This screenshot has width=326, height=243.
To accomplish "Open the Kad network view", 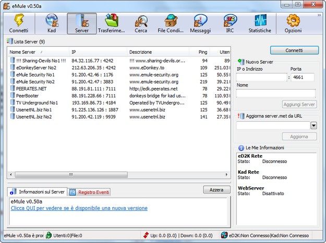I will pos(52,23).
